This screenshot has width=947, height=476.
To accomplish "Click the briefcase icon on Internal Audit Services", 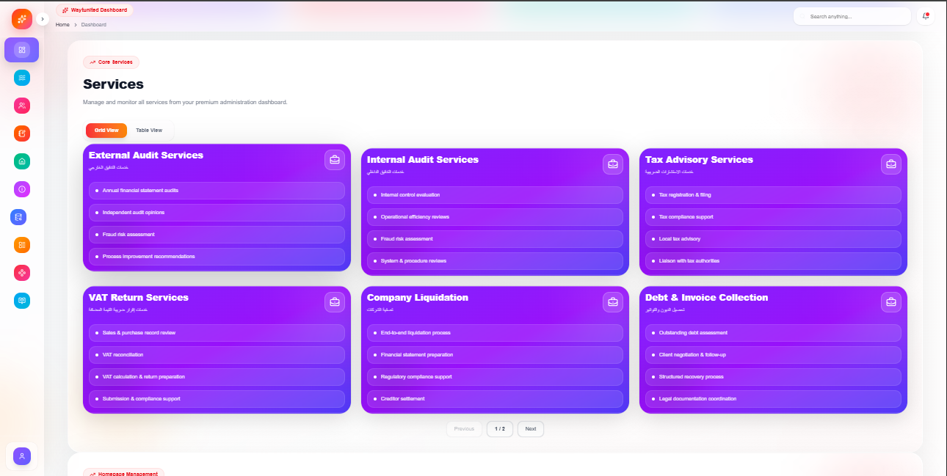I will click(612, 164).
